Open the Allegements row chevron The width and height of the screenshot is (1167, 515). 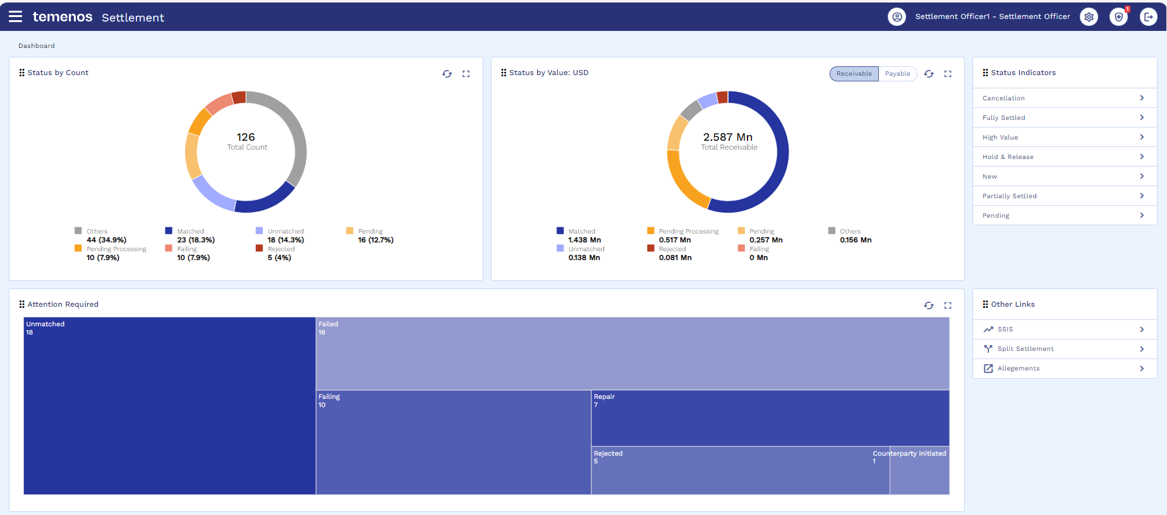click(1142, 369)
